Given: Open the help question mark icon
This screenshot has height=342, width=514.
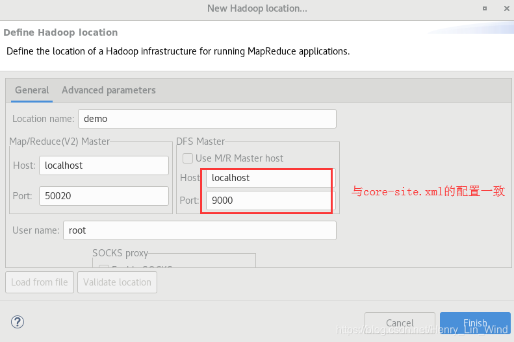Looking at the screenshot, I should point(17,322).
